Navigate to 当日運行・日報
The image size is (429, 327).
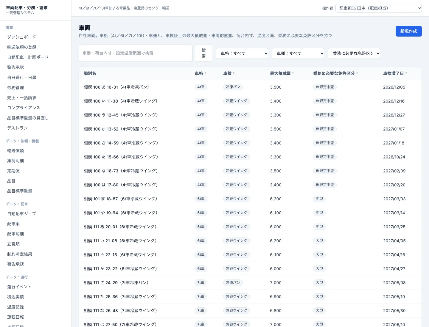click(x=22, y=78)
